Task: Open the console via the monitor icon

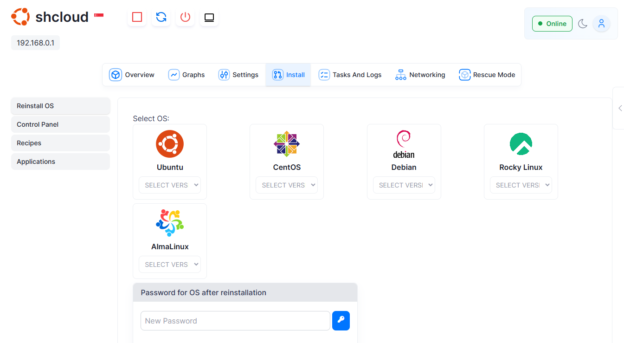Action: click(x=209, y=17)
